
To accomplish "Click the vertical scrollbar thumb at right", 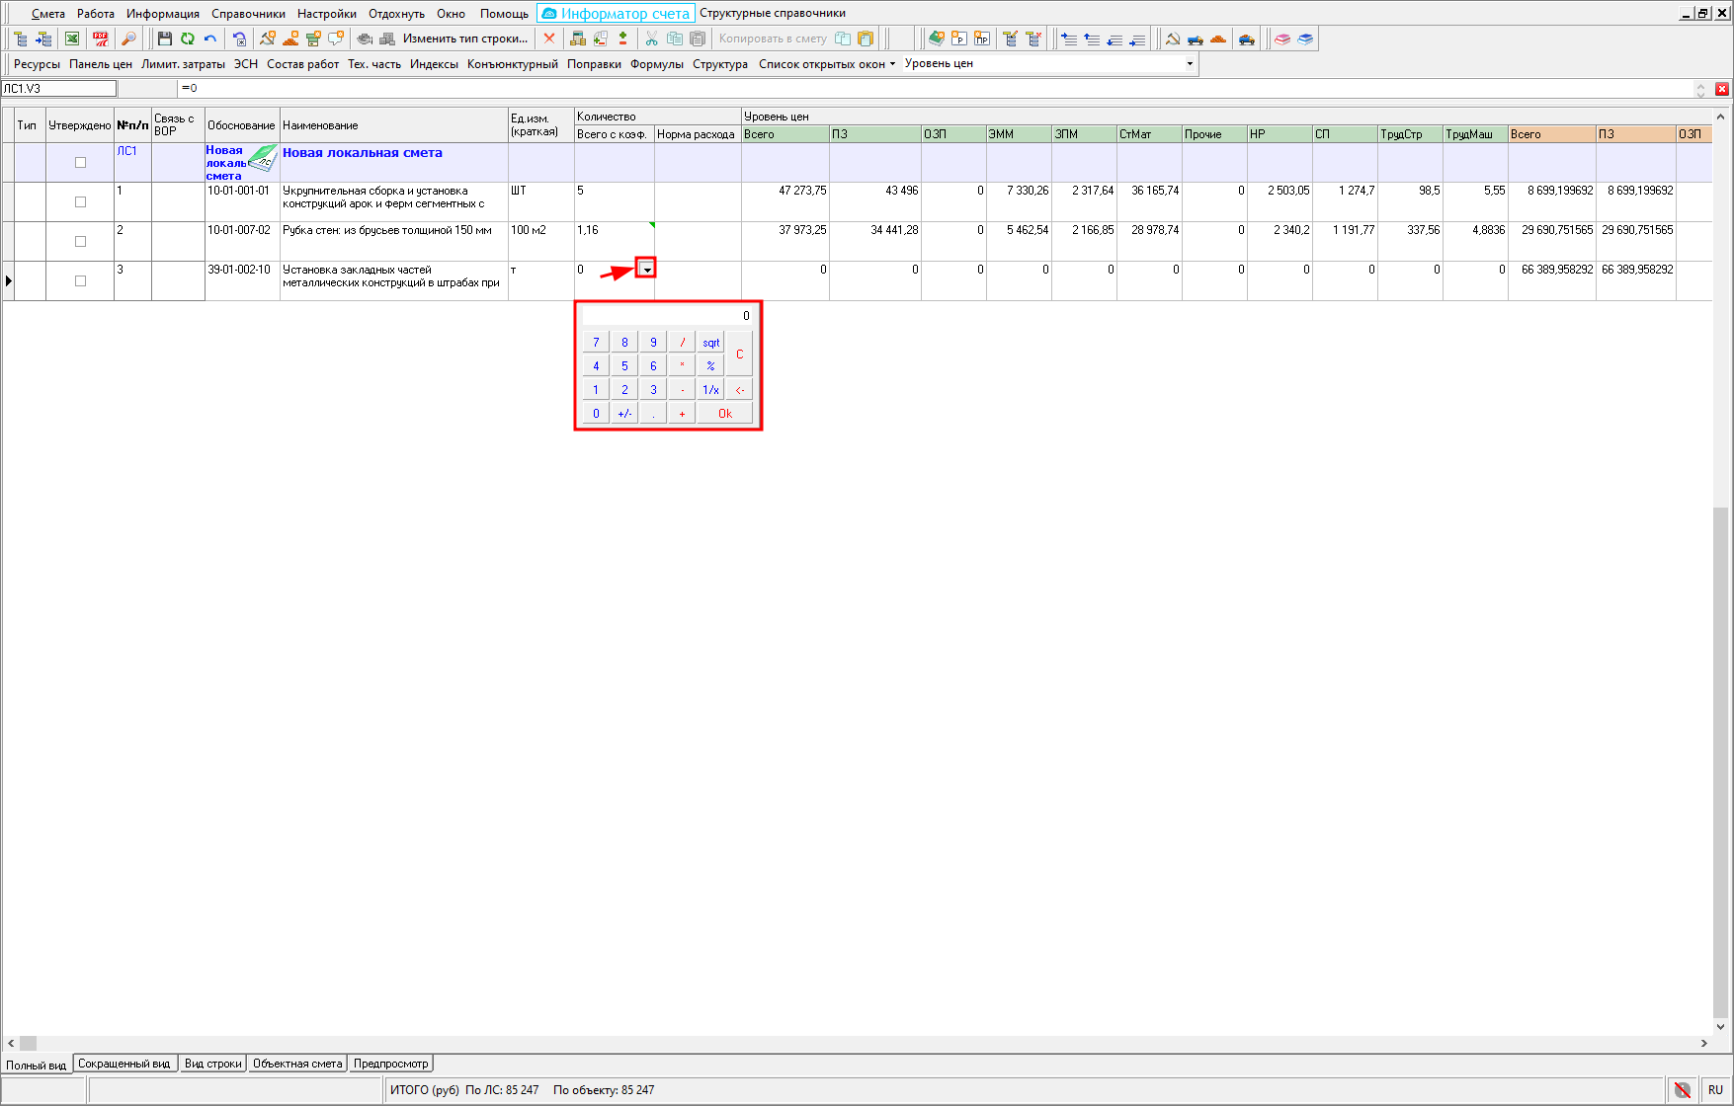I will (1721, 760).
